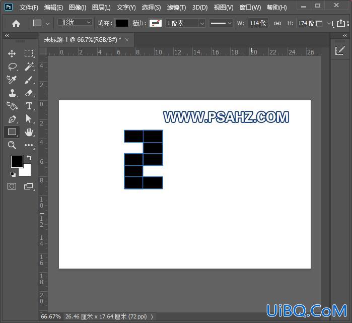Screen dimensions: 352x323
Task: Open the 窗口(W) menu
Action: click(250, 8)
